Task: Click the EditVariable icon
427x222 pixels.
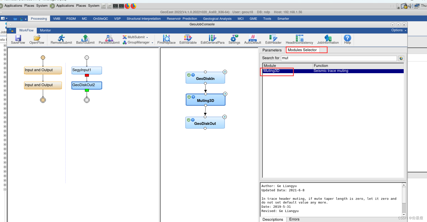Action: pos(188,38)
